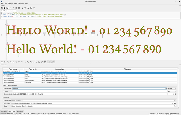The image size is (181, 115).
Task: Click the Zoom Out magnifier in viewer toolbar
Action: (x=14, y=62)
